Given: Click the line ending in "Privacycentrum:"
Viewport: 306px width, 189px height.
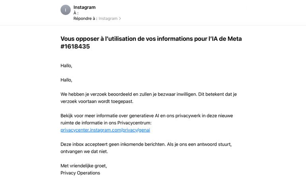Looking at the screenshot, I should (106, 123).
